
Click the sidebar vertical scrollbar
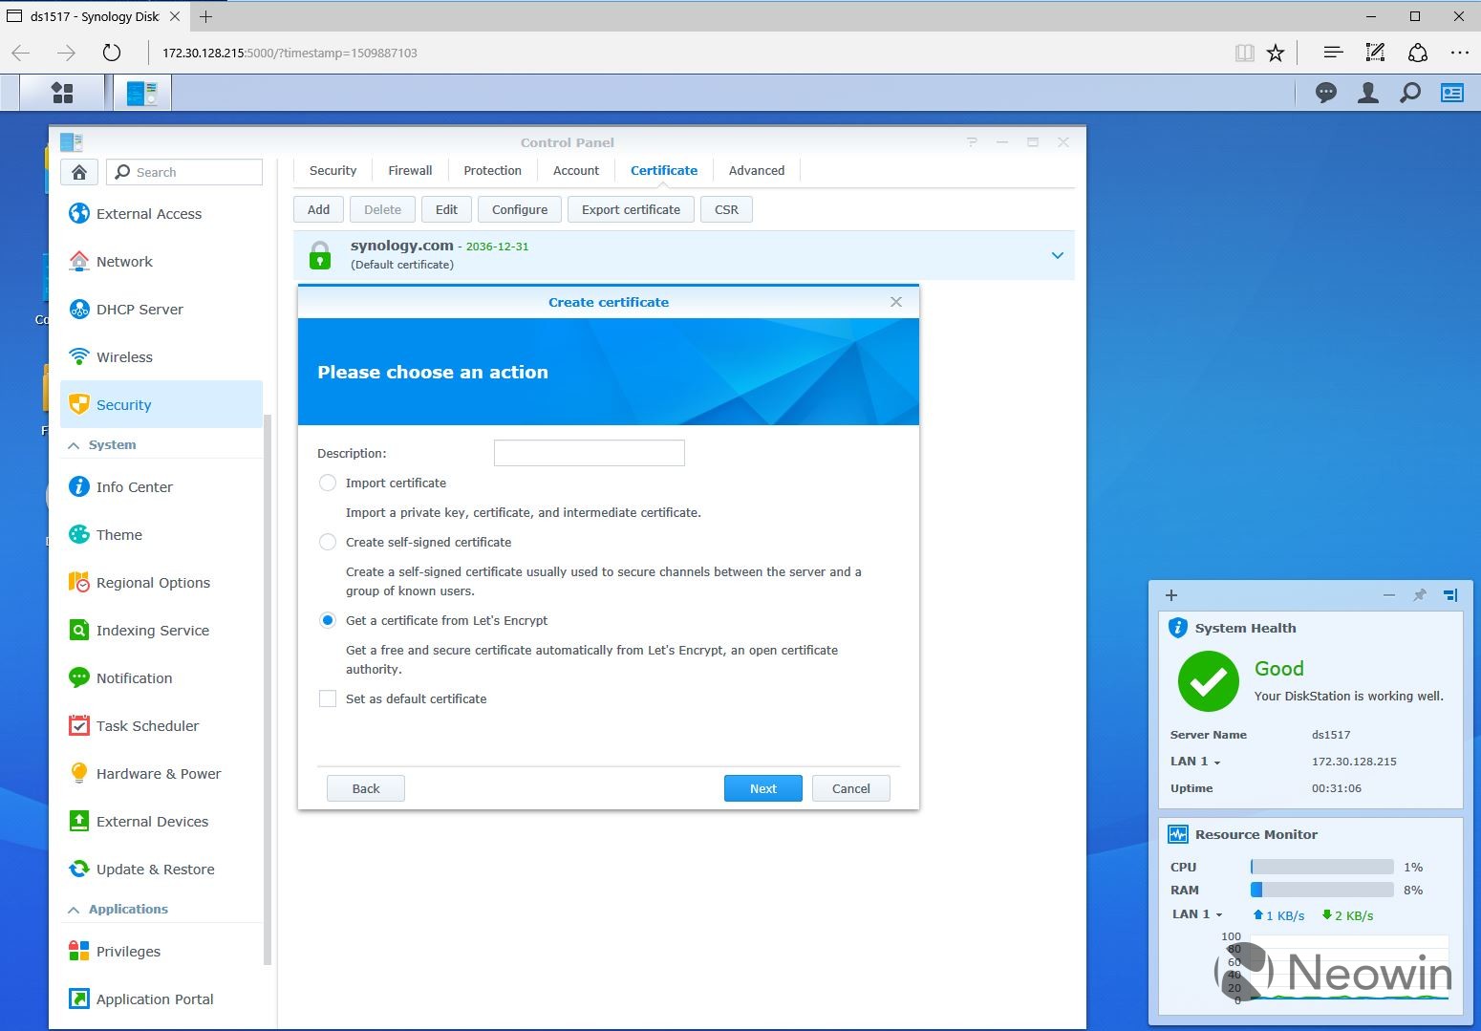(268, 688)
